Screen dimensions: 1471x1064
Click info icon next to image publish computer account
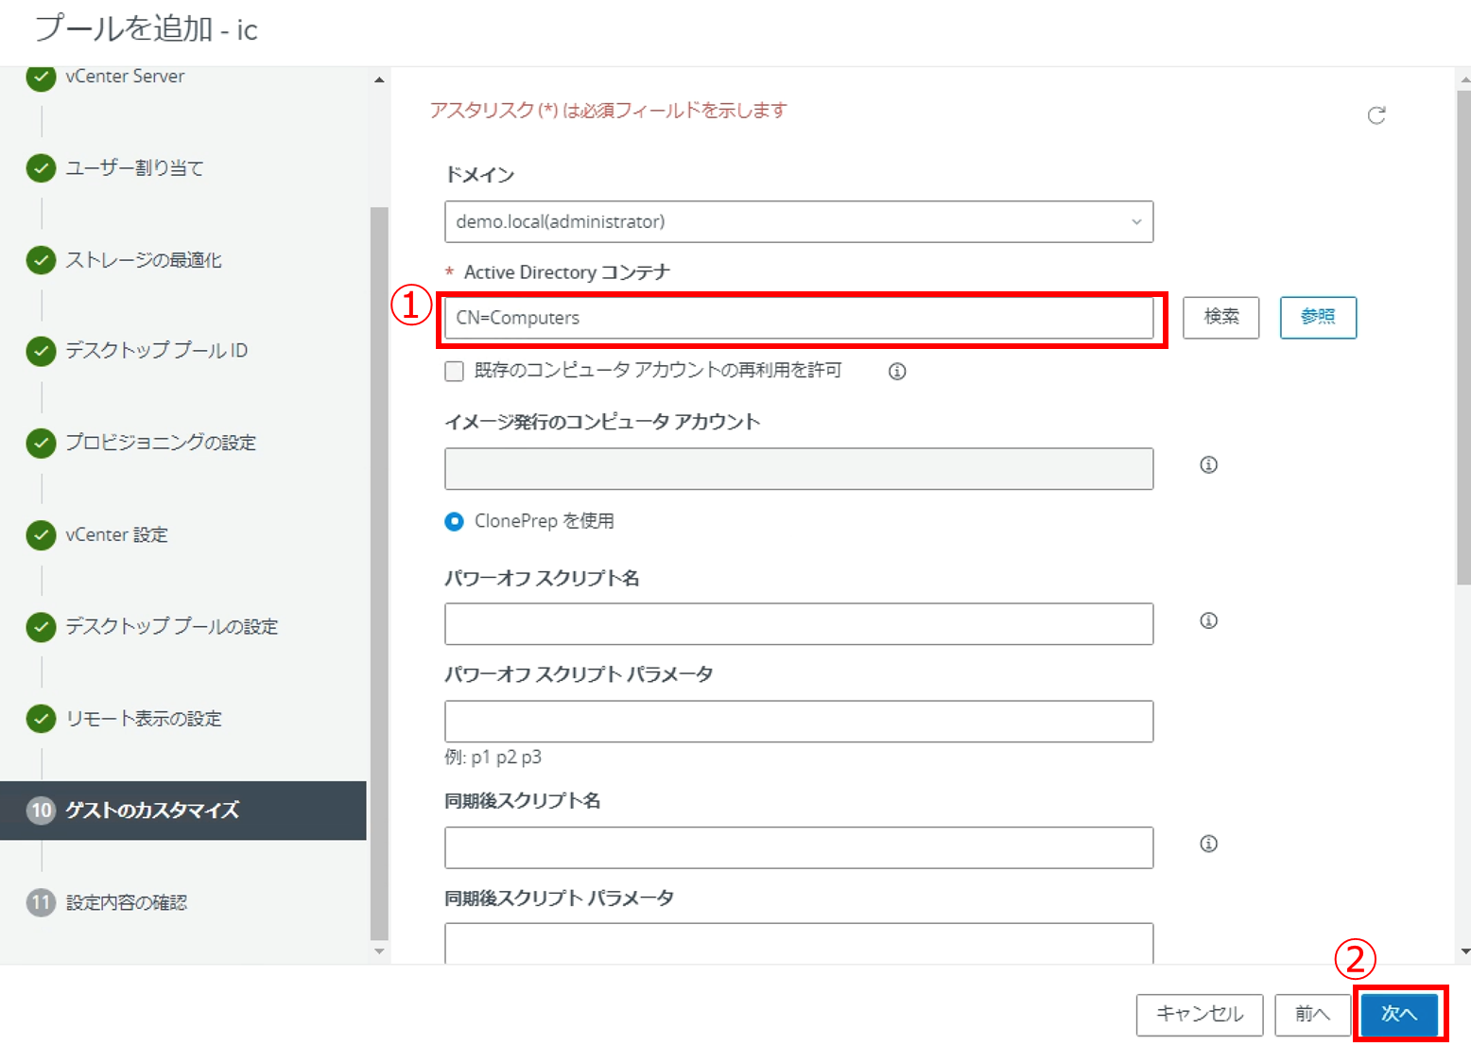[x=1208, y=464]
